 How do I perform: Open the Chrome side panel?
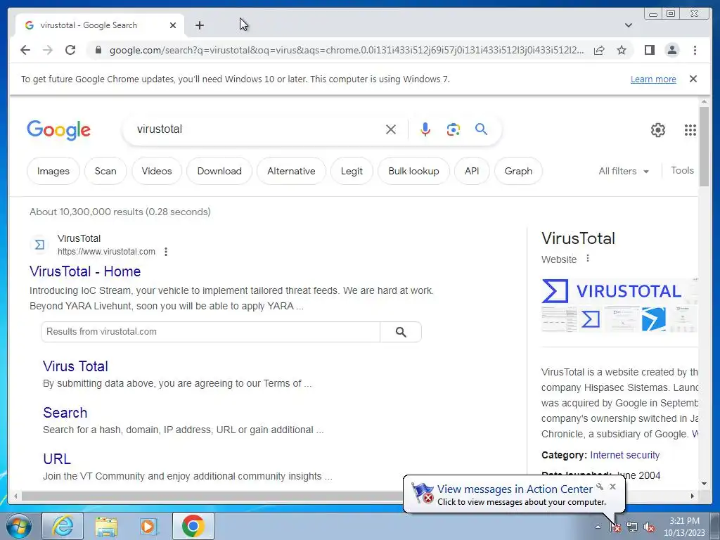coord(649,50)
